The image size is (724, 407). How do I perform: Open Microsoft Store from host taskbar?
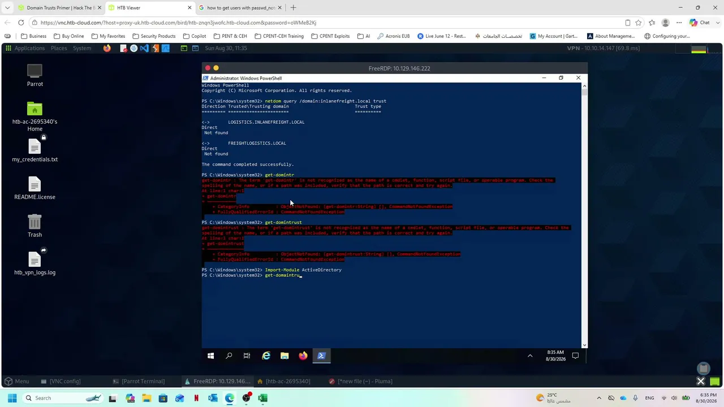coord(163,398)
